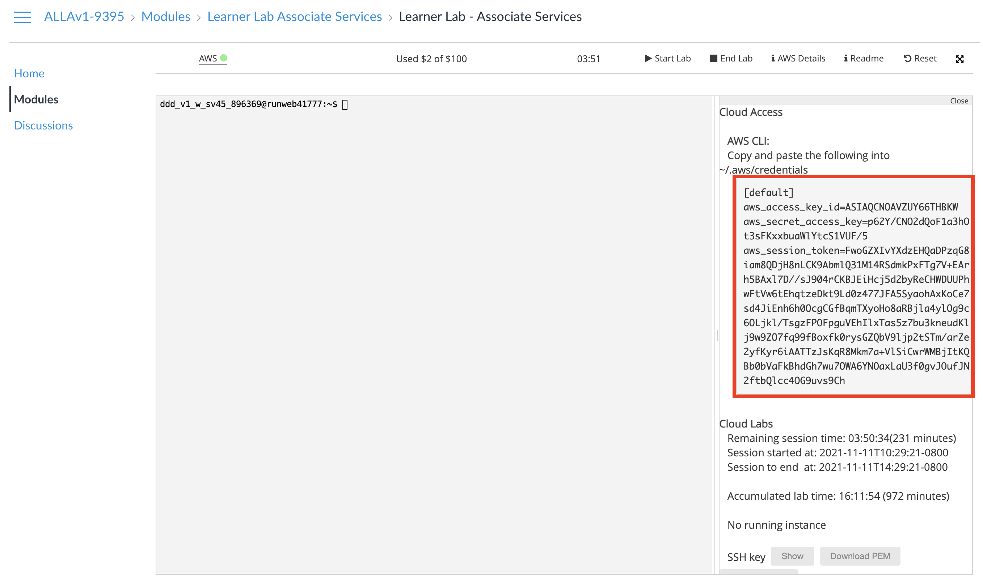
Task: Go to Home in sidebar
Action: tap(29, 73)
